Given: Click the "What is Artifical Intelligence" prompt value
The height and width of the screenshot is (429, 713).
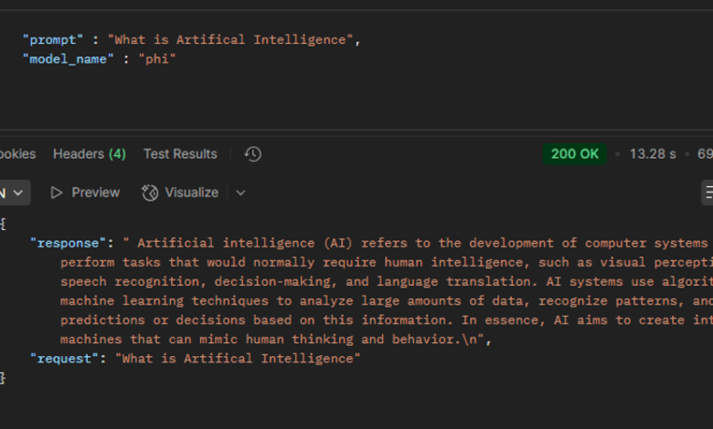Looking at the screenshot, I should [x=230, y=40].
